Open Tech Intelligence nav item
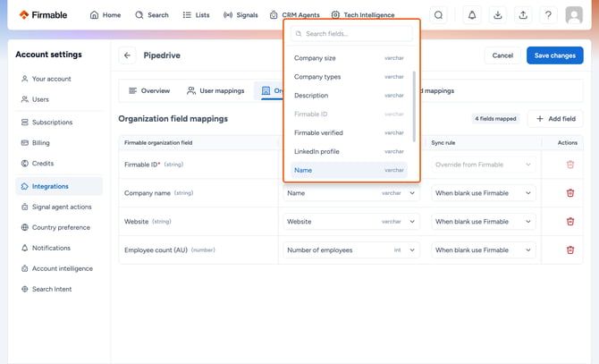Image resolution: width=599 pixels, height=364 pixels. point(363,15)
